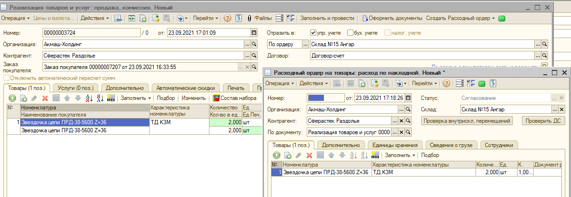The width and height of the screenshot is (571, 197).
Task: Click post document icon in Расходный ордер toolbar
Action: click(375, 84)
